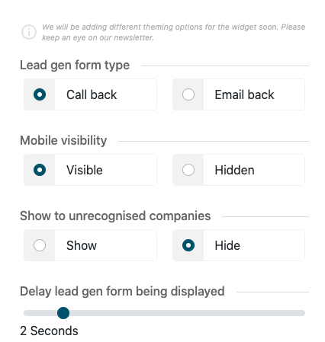
Task: Click the Email back label text
Action: point(244,94)
